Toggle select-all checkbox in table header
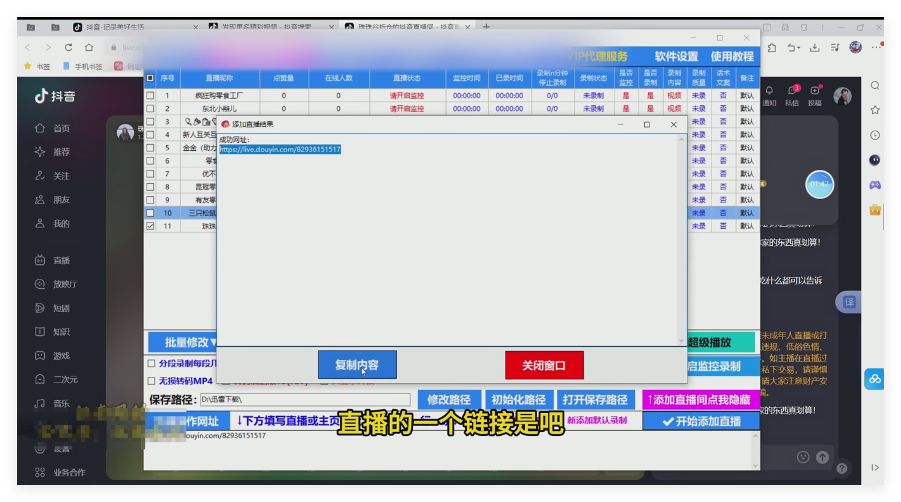Viewport: 901px width, 502px height. 150,78
